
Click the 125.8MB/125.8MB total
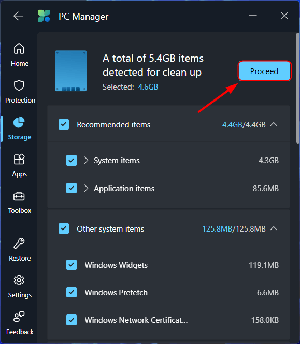click(x=234, y=229)
